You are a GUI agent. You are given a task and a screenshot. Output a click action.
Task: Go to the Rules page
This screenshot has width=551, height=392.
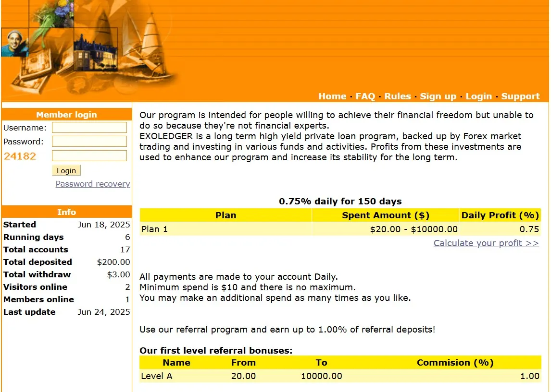point(398,96)
